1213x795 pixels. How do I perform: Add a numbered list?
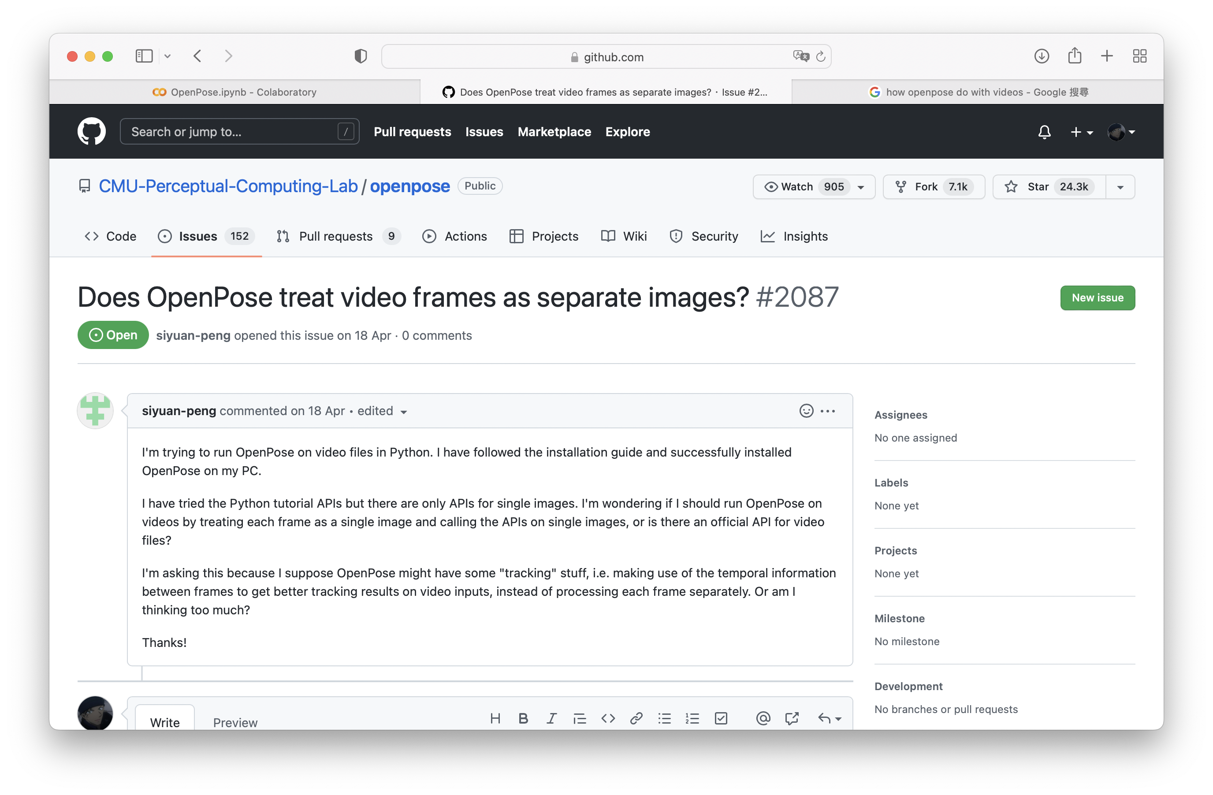(x=692, y=719)
